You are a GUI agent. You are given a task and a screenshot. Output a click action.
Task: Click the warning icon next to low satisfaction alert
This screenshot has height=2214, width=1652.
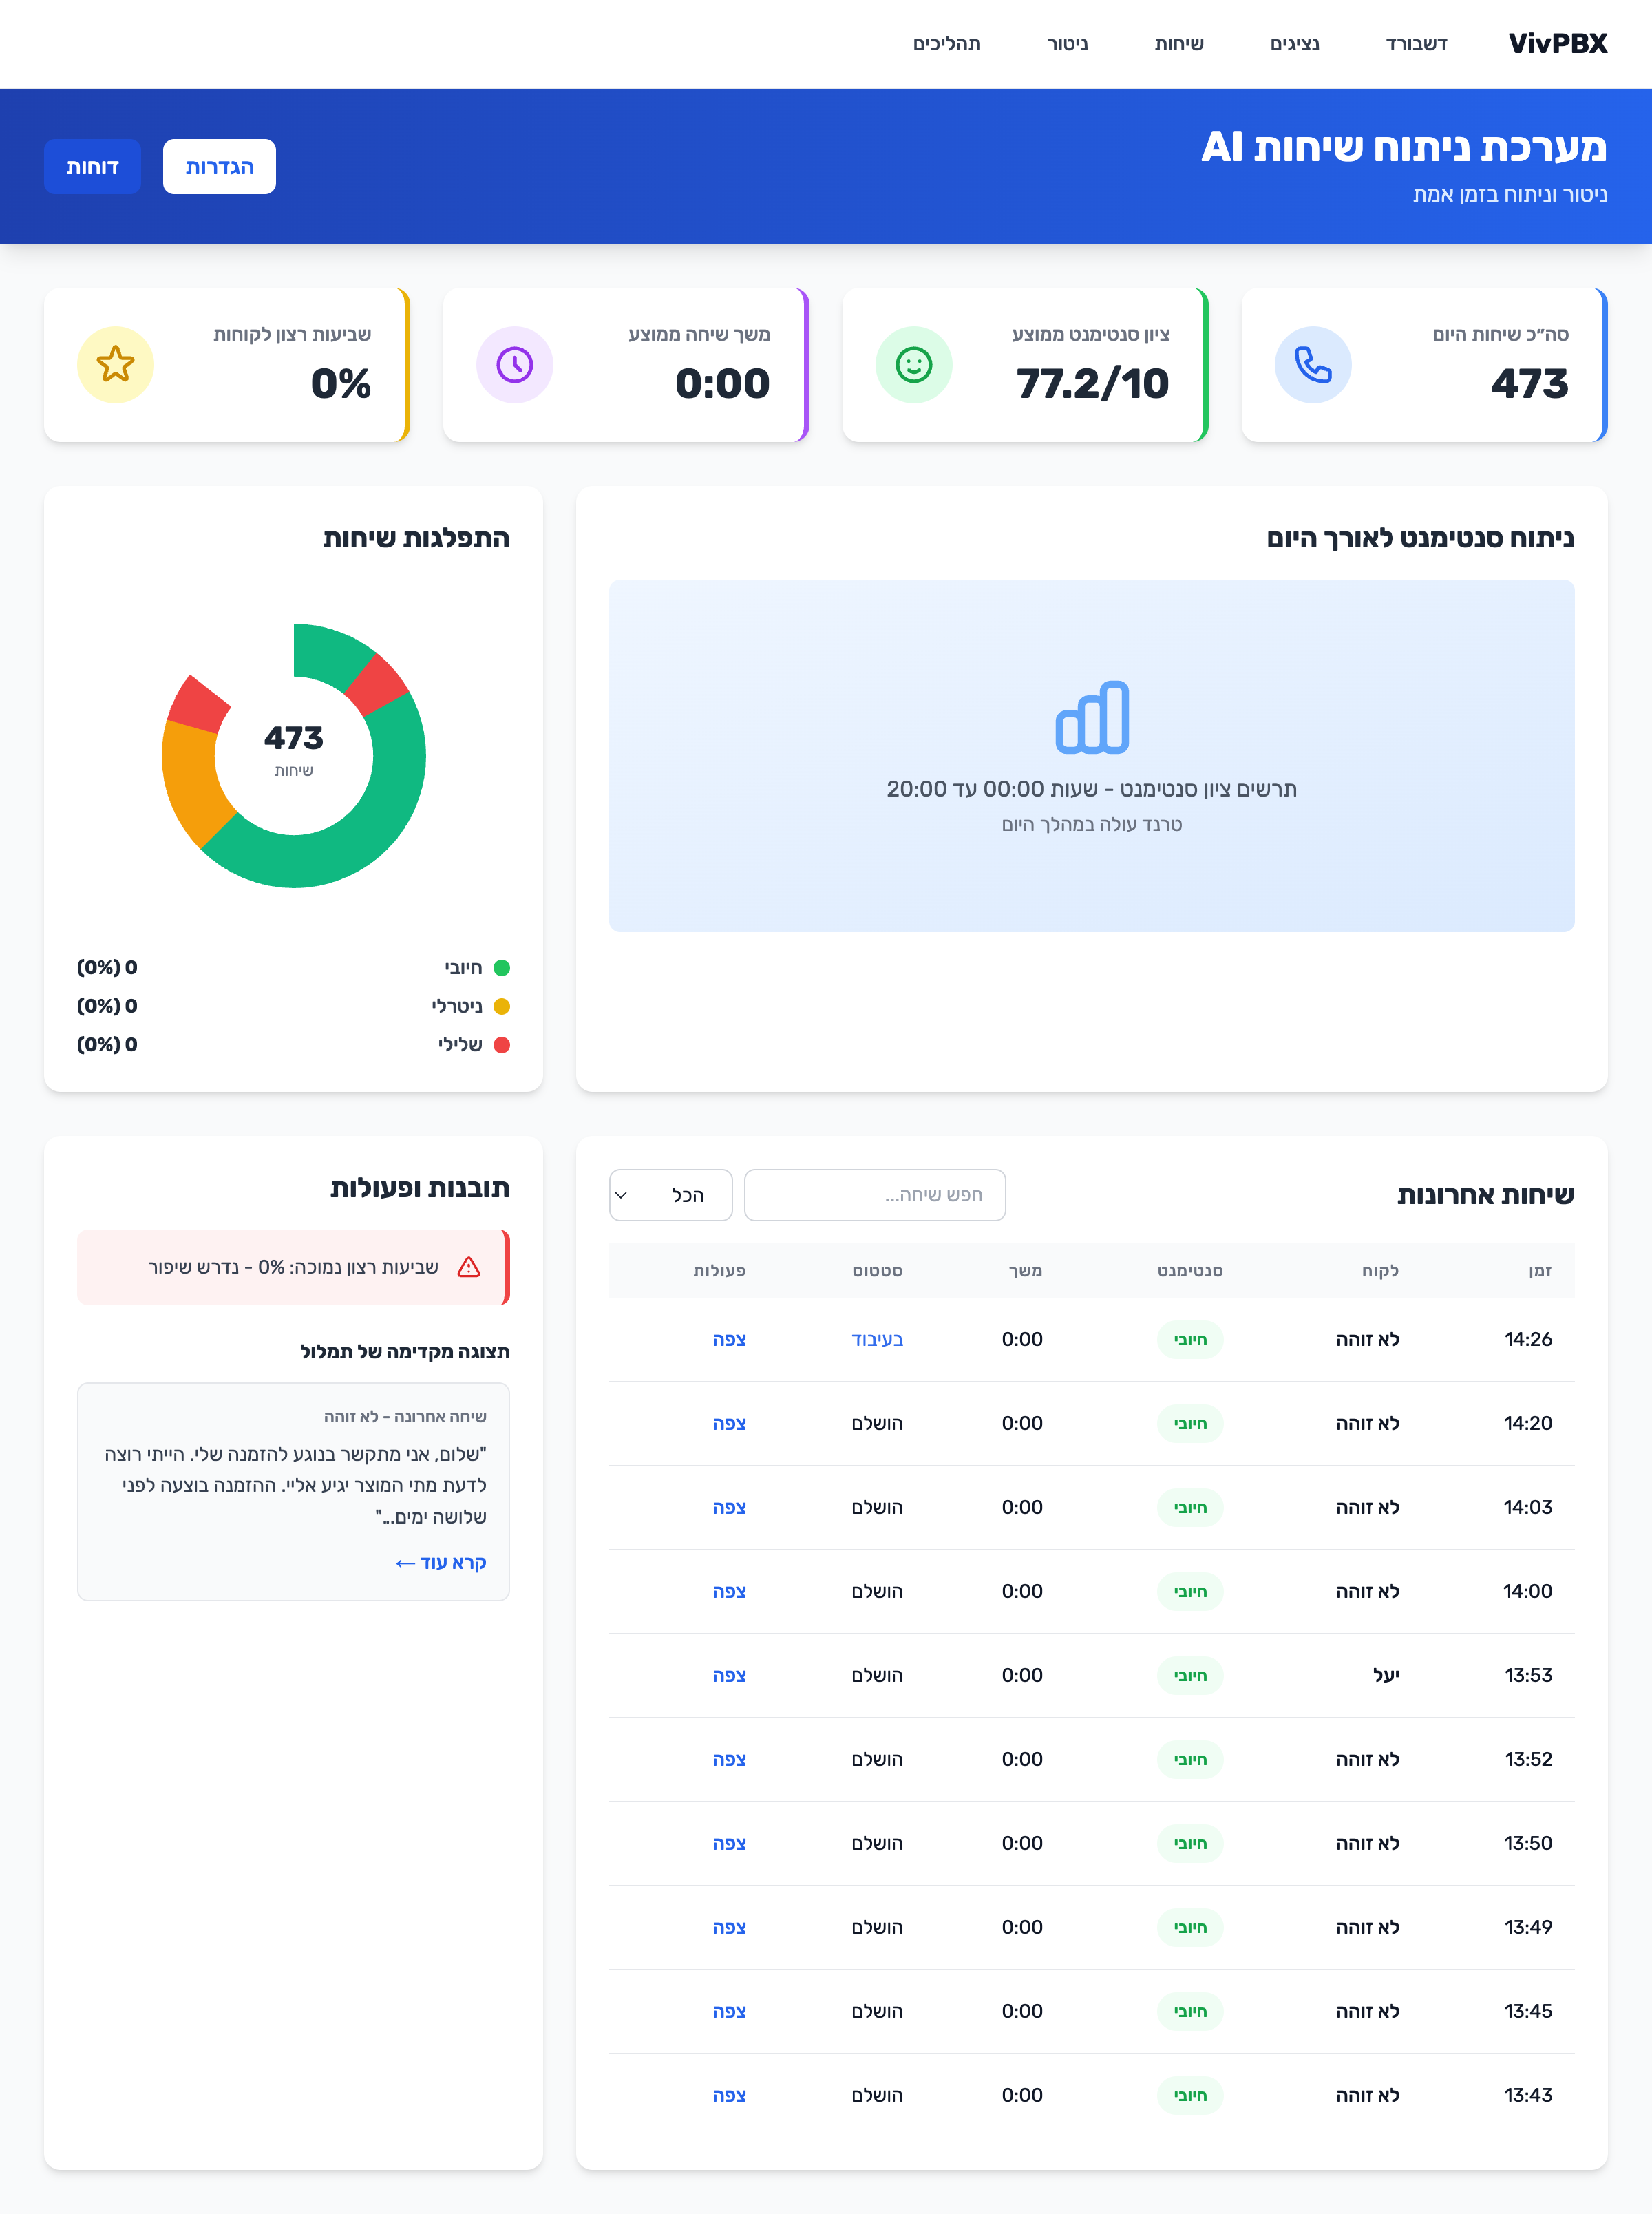pos(470,1267)
